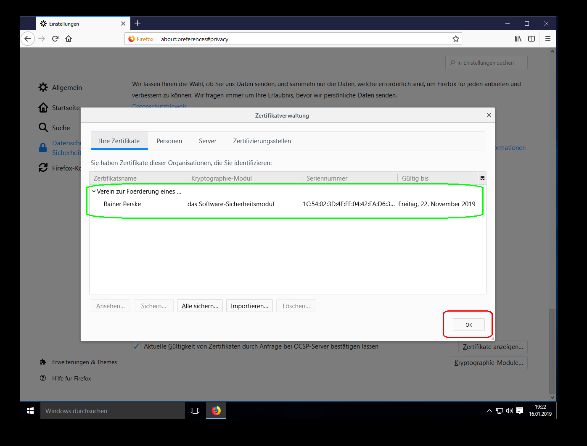Open the Task View icon on taskbar
The width and height of the screenshot is (587, 446).
click(195, 411)
